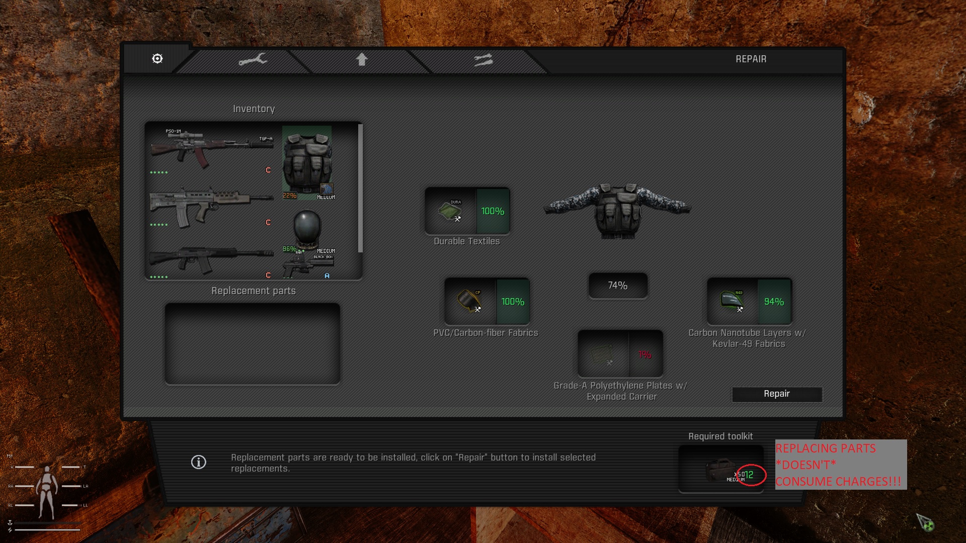Viewport: 966px width, 543px height.
Task: Click the Repair button
Action: pos(776,394)
